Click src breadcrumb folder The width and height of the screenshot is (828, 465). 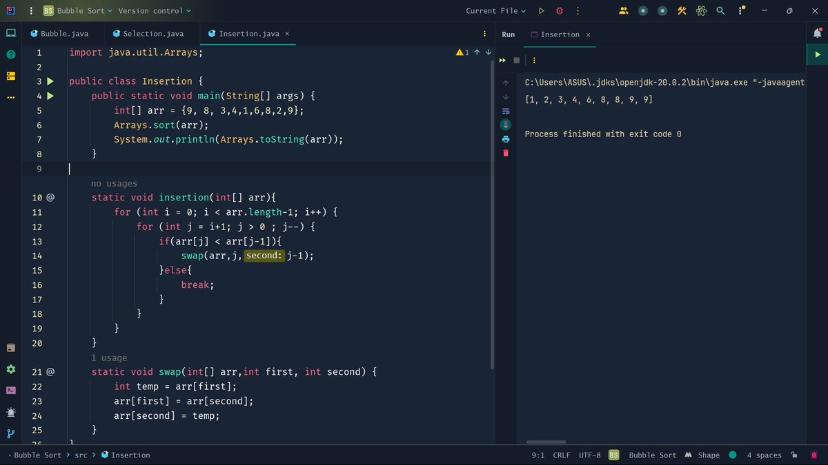81,455
